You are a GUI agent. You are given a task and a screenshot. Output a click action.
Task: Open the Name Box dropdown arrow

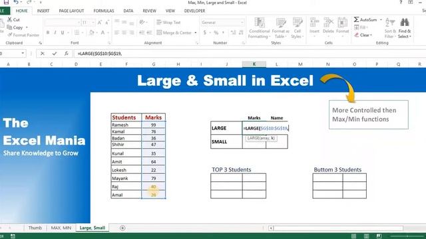23,54
